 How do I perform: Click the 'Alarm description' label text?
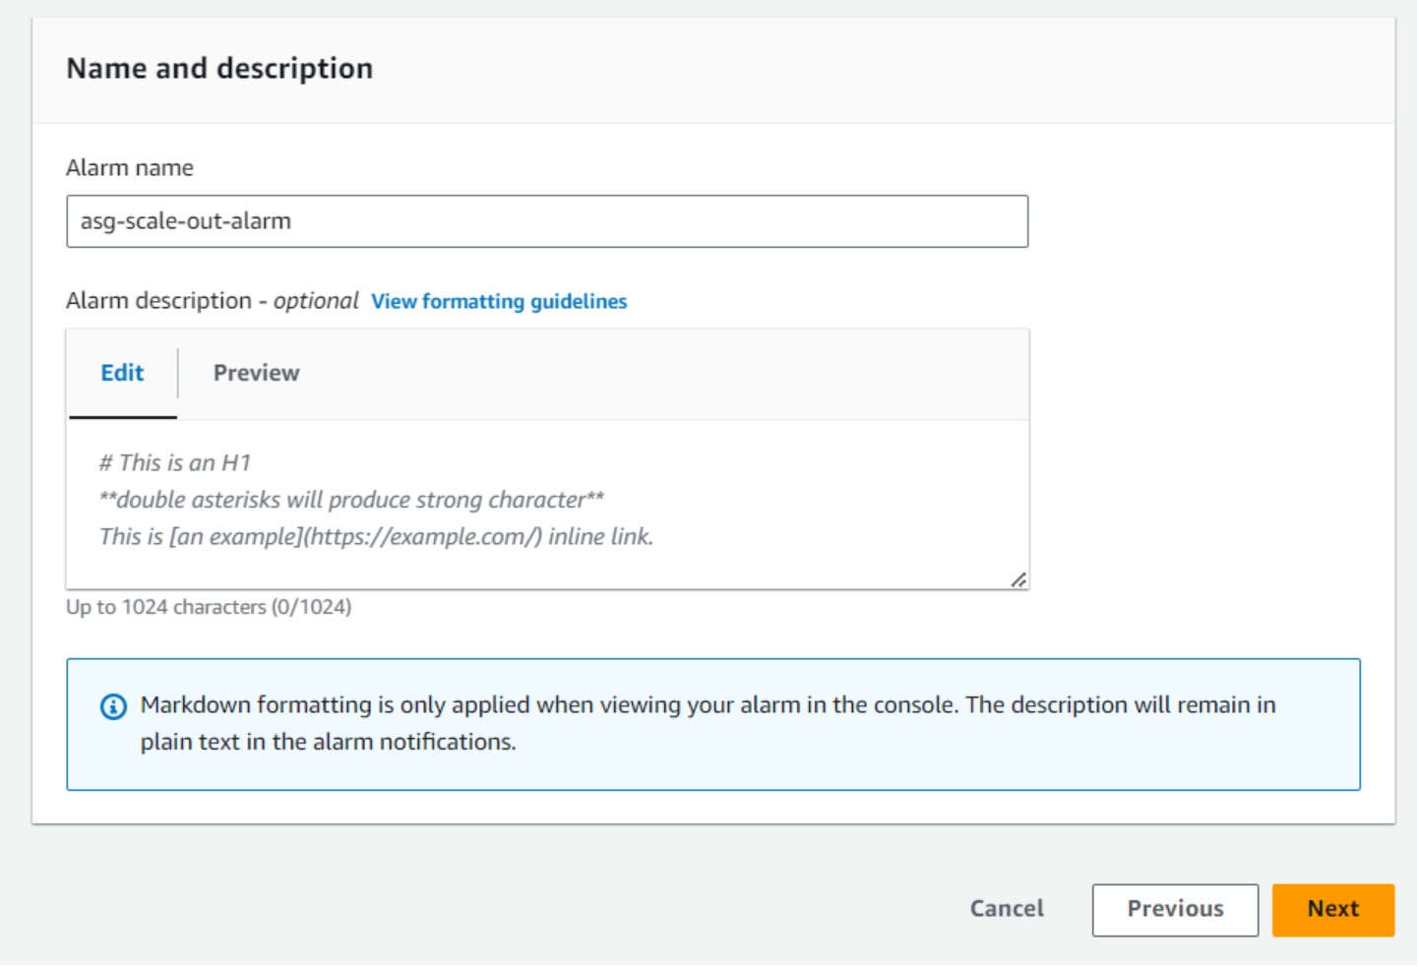(158, 301)
